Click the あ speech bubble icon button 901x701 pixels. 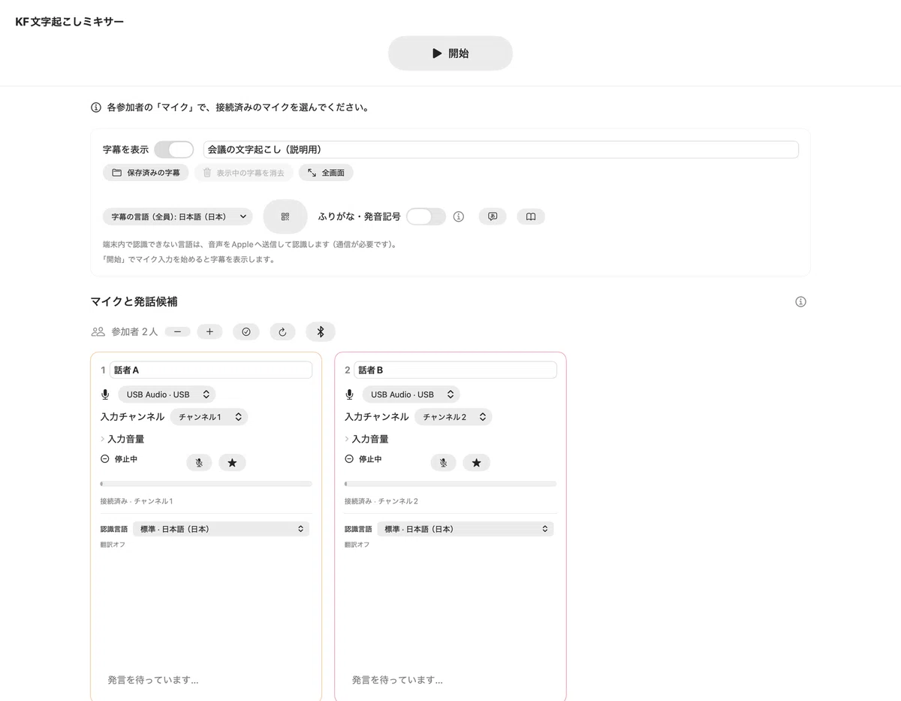(493, 216)
